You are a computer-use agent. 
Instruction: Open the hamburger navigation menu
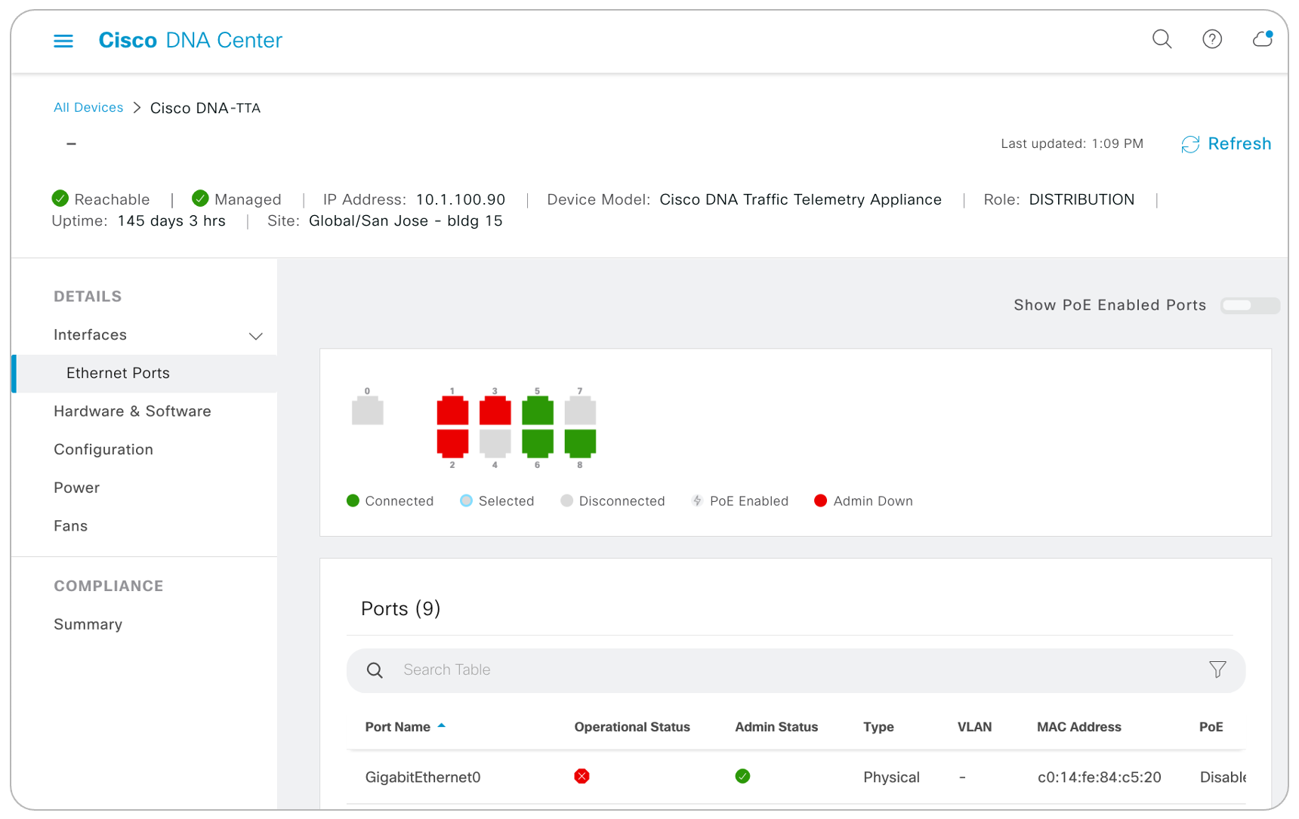(63, 41)
